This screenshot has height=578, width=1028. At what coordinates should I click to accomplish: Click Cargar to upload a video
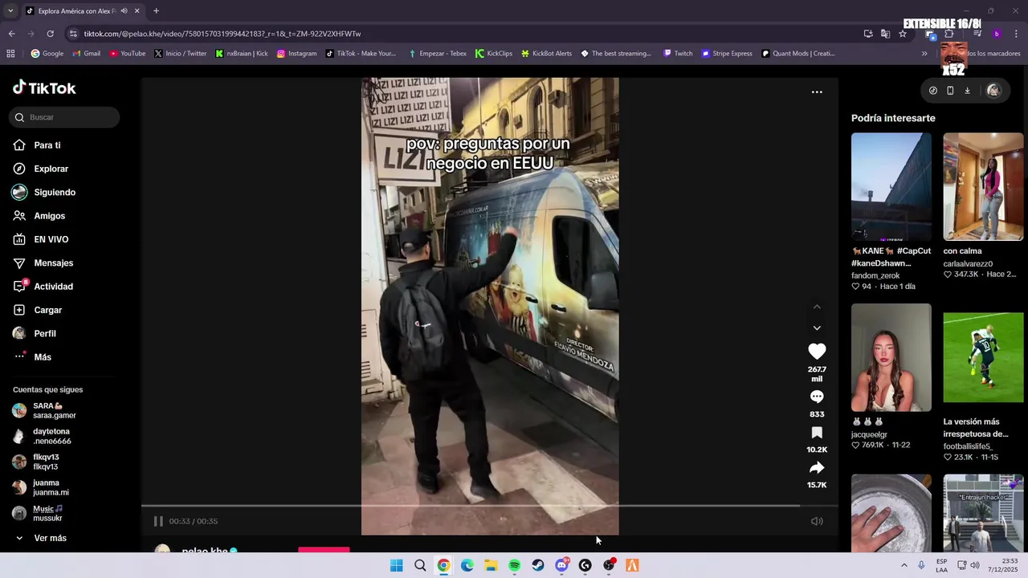(37, 310)
